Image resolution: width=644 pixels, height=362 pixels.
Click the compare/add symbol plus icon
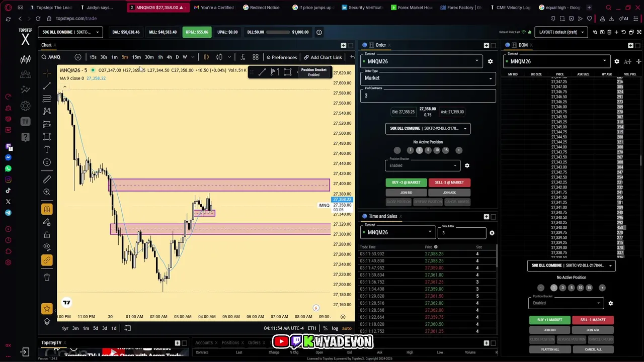tap(78, 57)
